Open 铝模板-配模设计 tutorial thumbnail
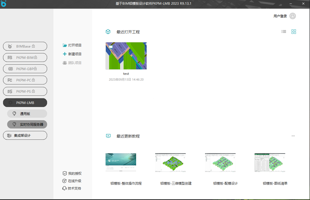The image size is (310, 200). pyautogui.click(x=220, y=163)
